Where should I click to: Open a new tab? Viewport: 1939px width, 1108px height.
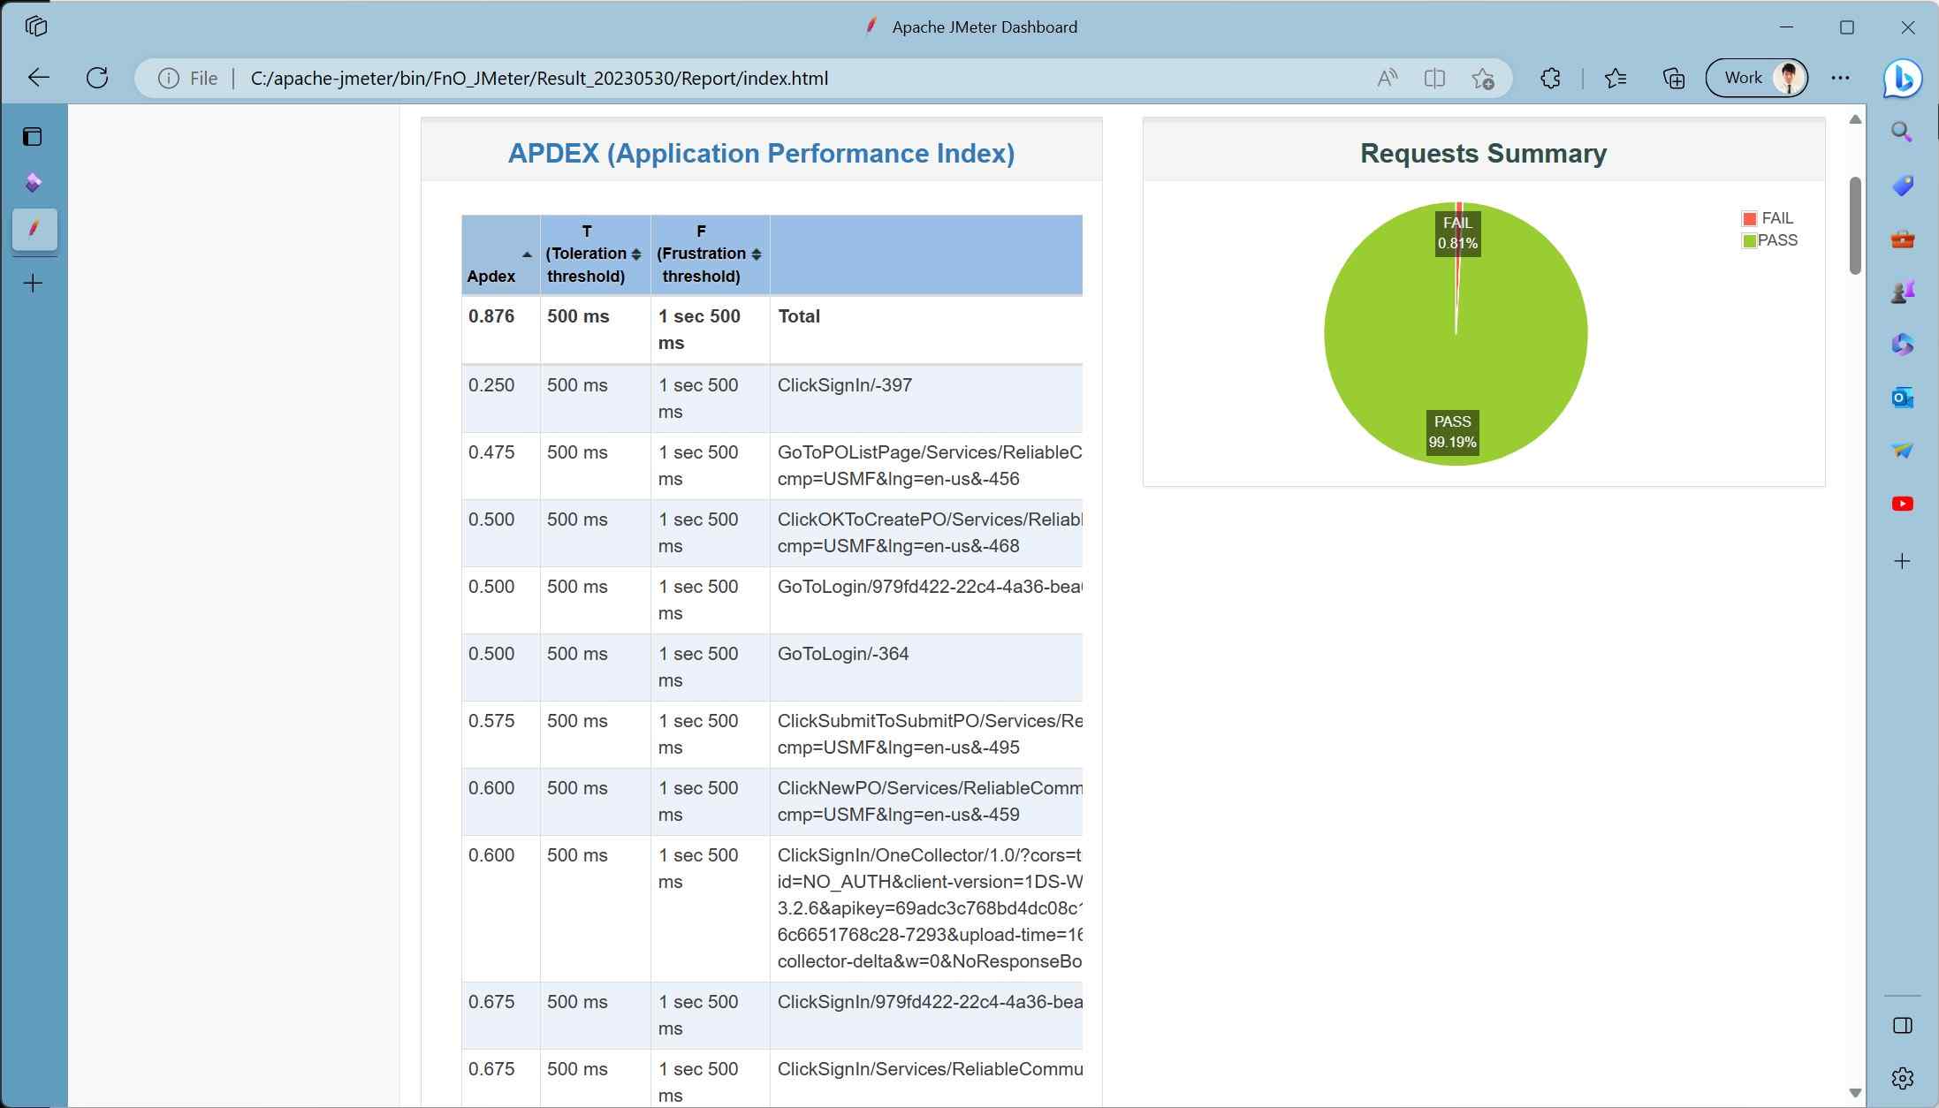[33, 283]
